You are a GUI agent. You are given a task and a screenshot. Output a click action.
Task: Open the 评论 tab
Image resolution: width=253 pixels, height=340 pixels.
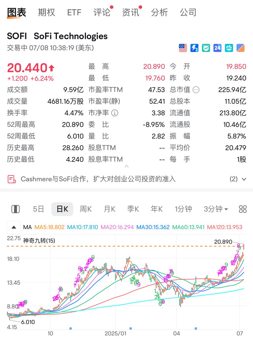click(102, 12)
